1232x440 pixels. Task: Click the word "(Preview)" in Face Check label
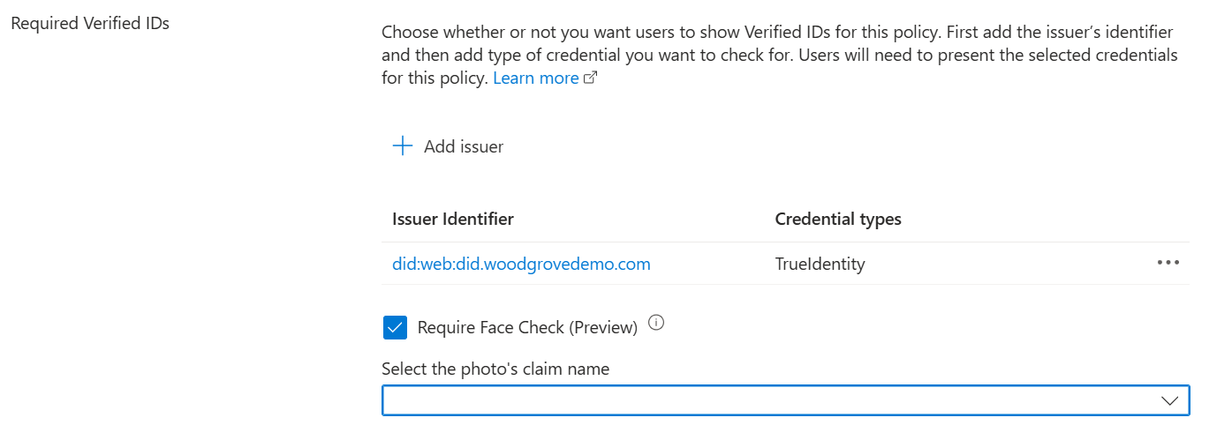(603, 328)
